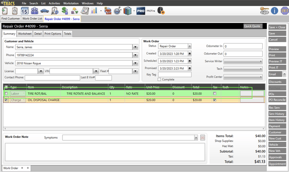Expand the Fleet # dropdown
Viewport: 289px width, 172px height.
coord(135,71)
